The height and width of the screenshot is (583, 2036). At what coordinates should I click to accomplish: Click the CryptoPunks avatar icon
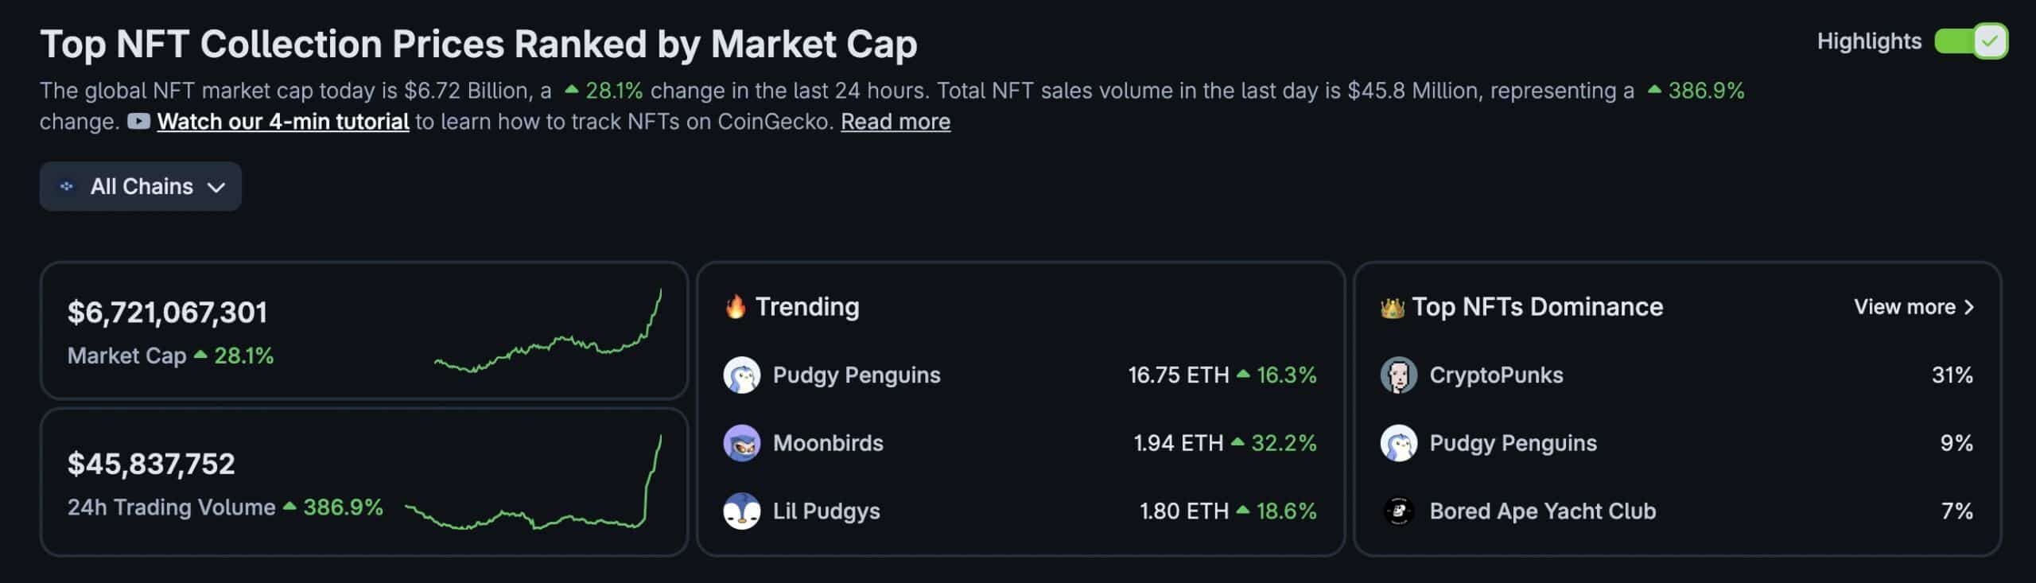1398,375
